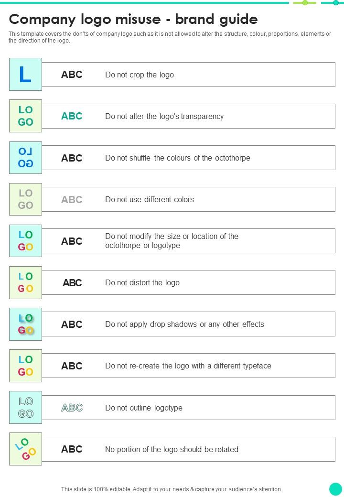Click "Do not shuffle the colours" rule text

point(178,158)
